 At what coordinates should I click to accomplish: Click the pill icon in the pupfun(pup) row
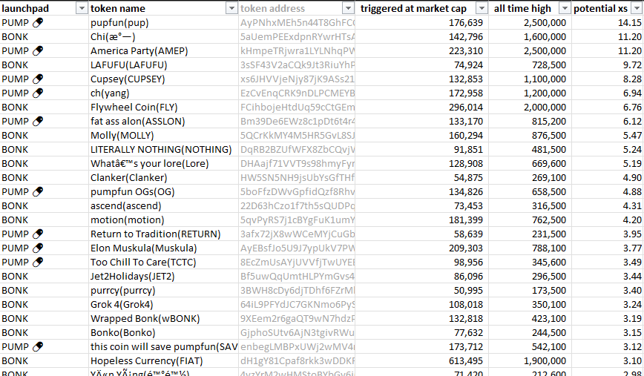click(x=38, y=22)
